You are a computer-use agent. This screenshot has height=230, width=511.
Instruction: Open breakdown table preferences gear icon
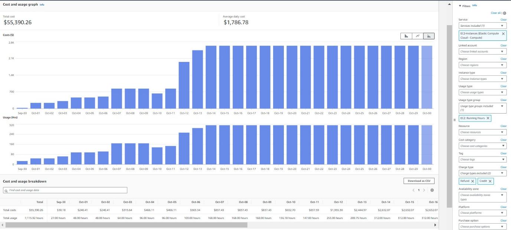pyautogui.click(x=432, y=190)
